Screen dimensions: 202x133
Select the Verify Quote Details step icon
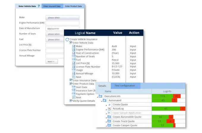[71, 101]
